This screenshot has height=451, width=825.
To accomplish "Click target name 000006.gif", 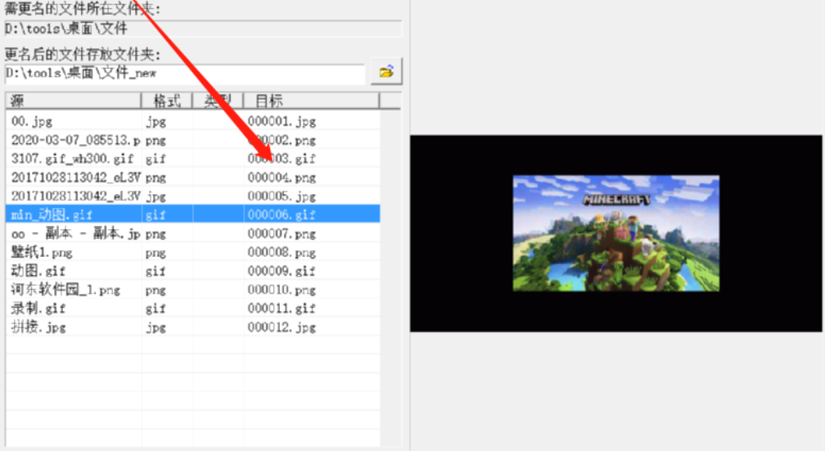I will 282,214.
